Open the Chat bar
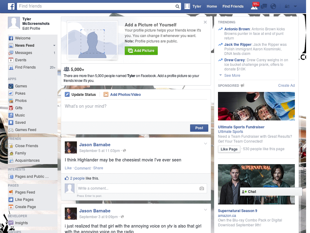This screenshot has height=233, width=310. pos(271,192)
